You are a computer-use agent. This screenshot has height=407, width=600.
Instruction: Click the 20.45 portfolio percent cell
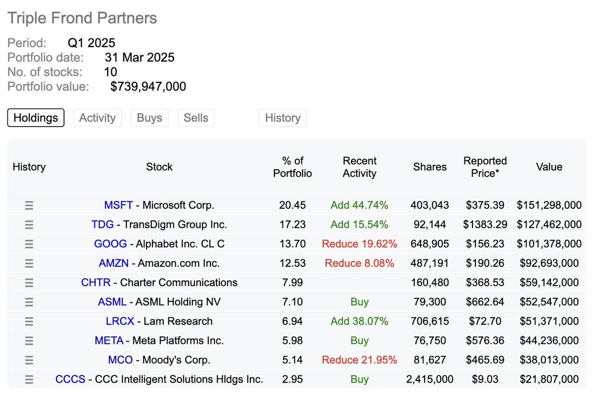(292, 205)
